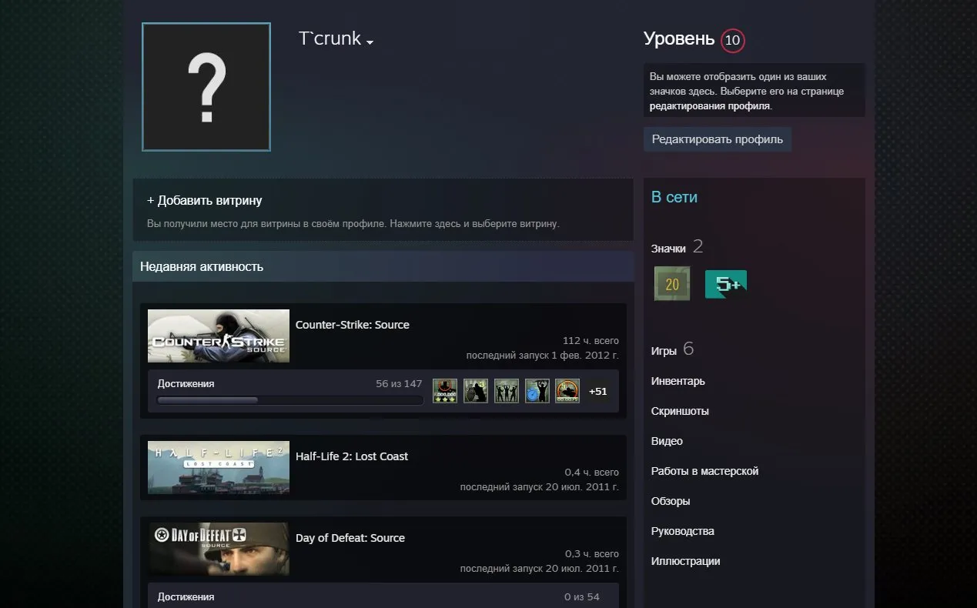The height and width of the screenshot is (608, 977).
Task: Open the «Значки» badges link
Action: tap(668, 249)
